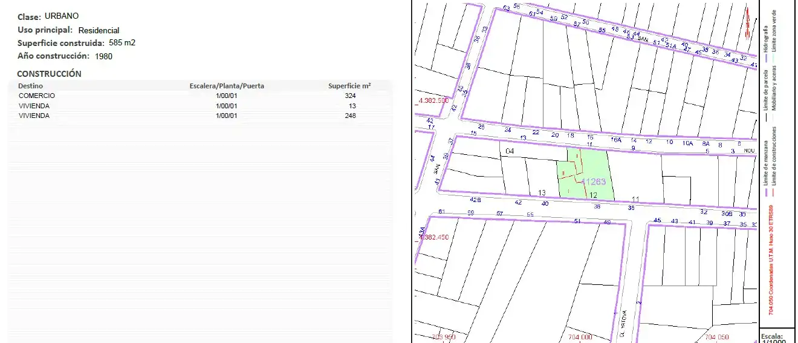
Task: Click the coordinate label 4.382.450
Action: pyautogui.click(x=433, y=237)
